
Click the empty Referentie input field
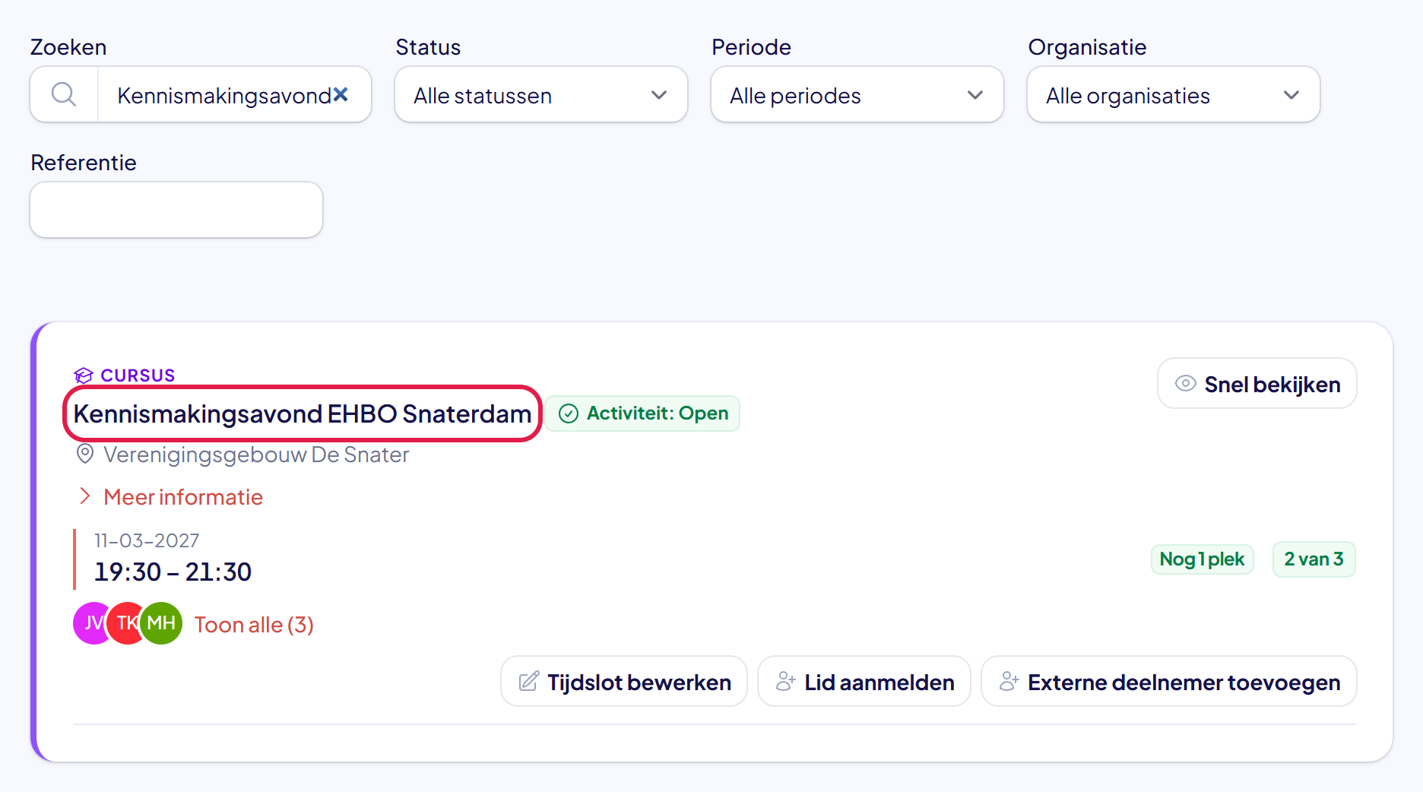point(176,210)
